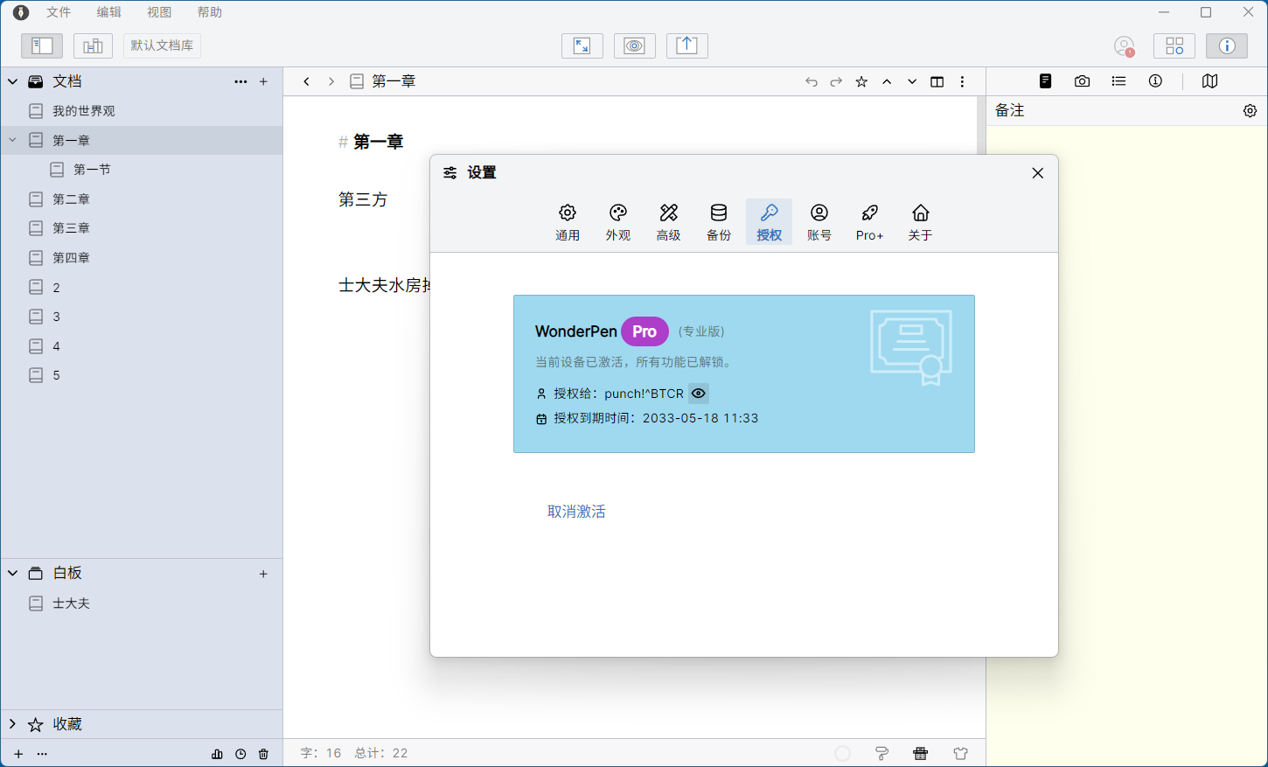
Task: Go to previous document with up chevron
Action: (887, 81)
